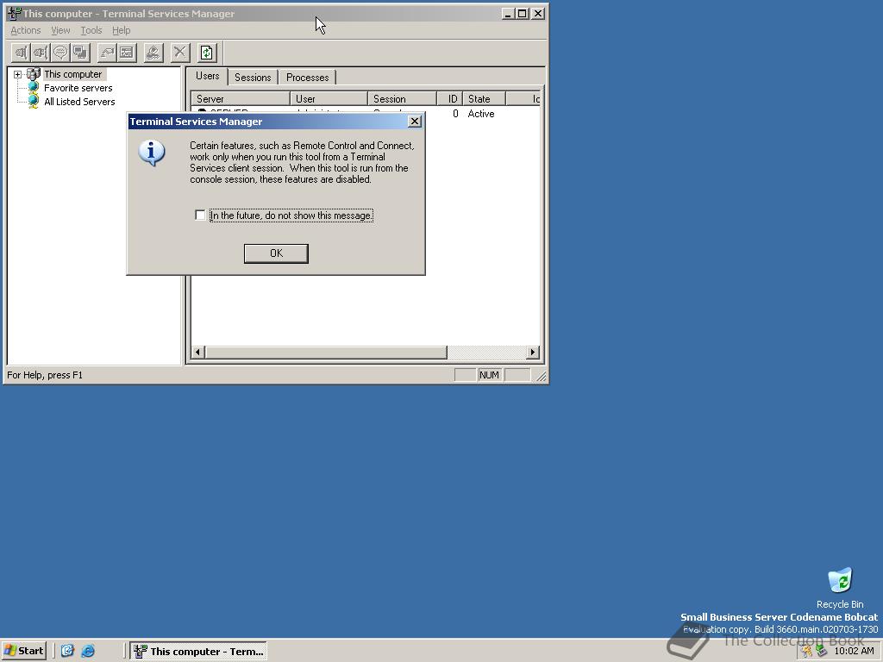Screen dimensions: 883x662
Task: Select the This computer tree item label
Action: pos(73,74)
